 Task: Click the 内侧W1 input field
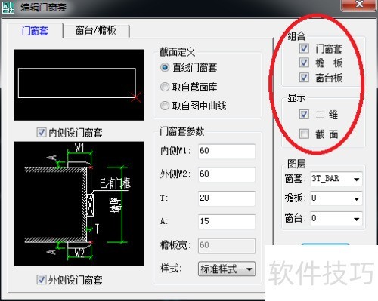click(x=227, y=151)
